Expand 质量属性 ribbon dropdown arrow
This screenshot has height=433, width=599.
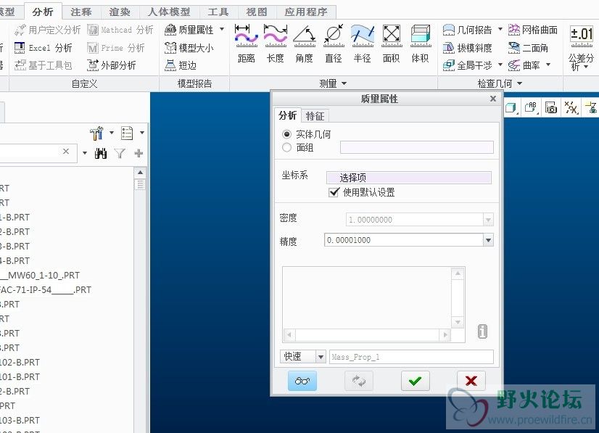[x=222, y=29]
